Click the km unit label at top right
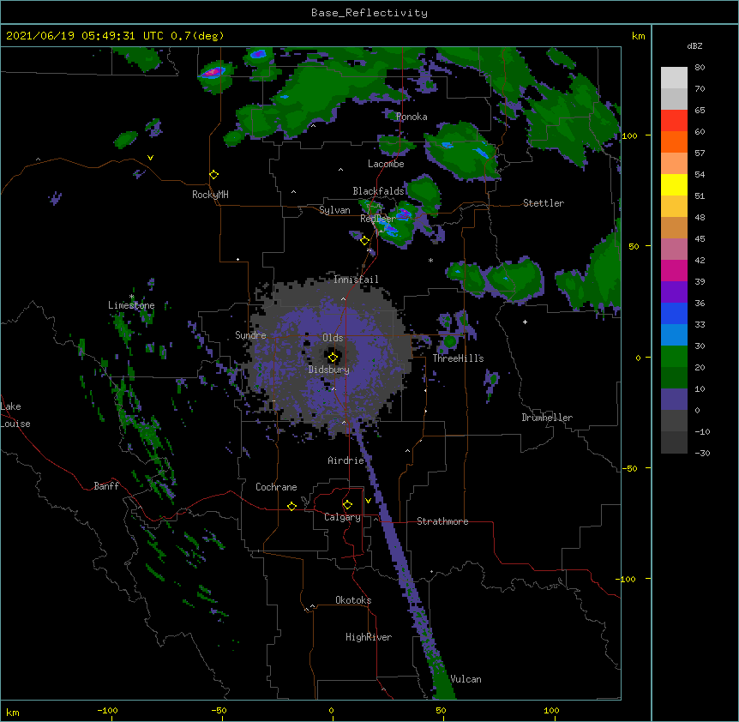Viewport: 739px width, 722px height. coord(639,36)
